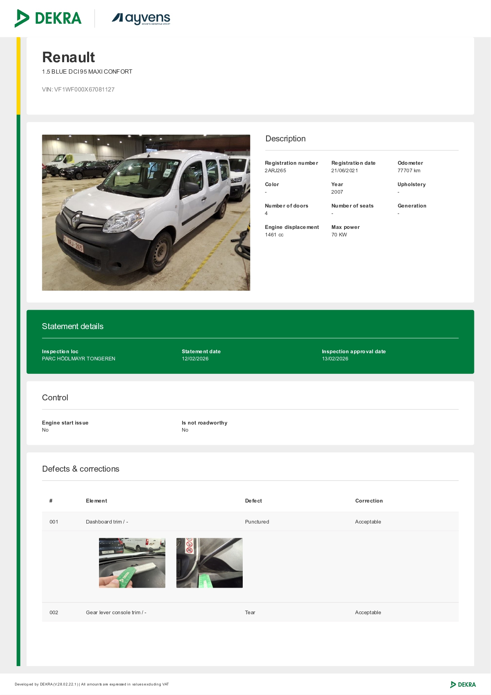The height and width of the screenshot is (695, 491).
Task: Click the Correction column header
Action: click(x=369, y=501)
